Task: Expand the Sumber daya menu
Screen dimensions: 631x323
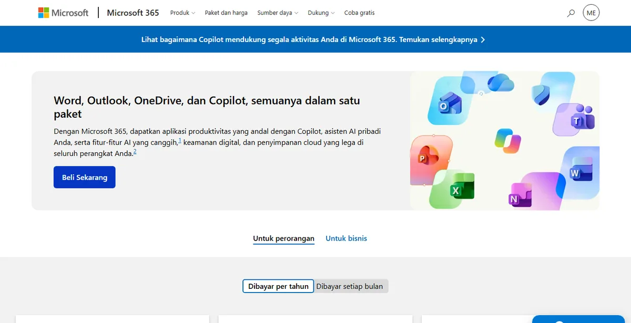Action: (x=278, y=13)
